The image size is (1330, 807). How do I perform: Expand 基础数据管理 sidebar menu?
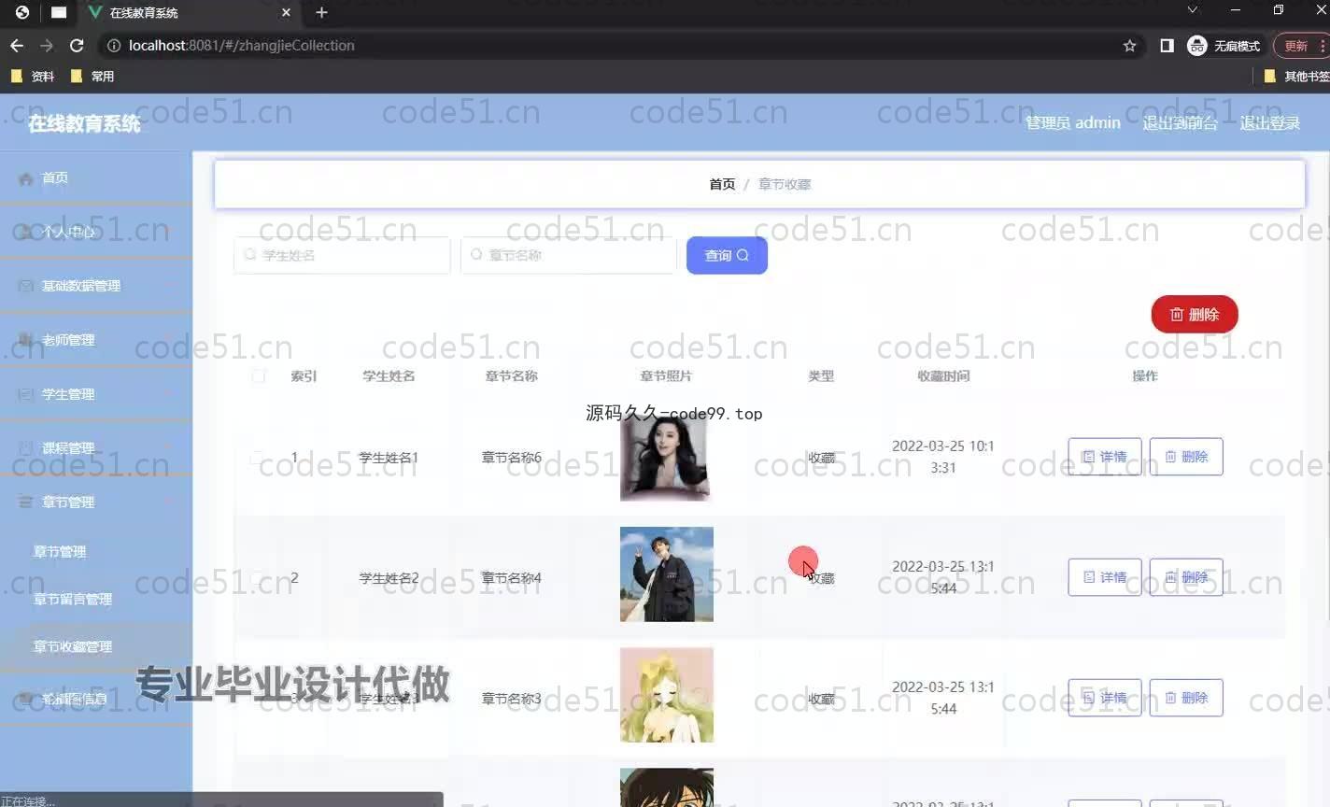point(96,286)
